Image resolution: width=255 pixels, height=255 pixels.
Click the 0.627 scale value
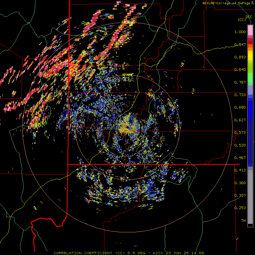click(240, 120)
